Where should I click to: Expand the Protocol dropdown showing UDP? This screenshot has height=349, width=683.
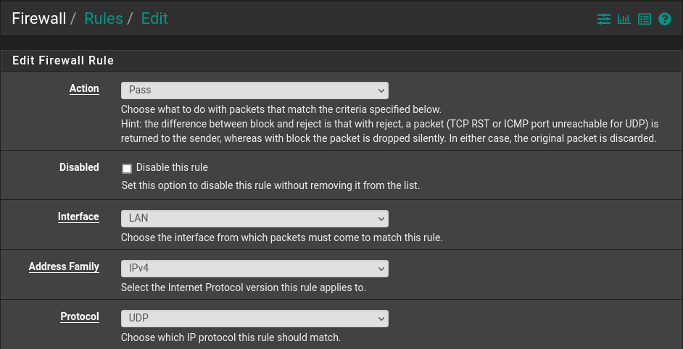click(254, 319)
